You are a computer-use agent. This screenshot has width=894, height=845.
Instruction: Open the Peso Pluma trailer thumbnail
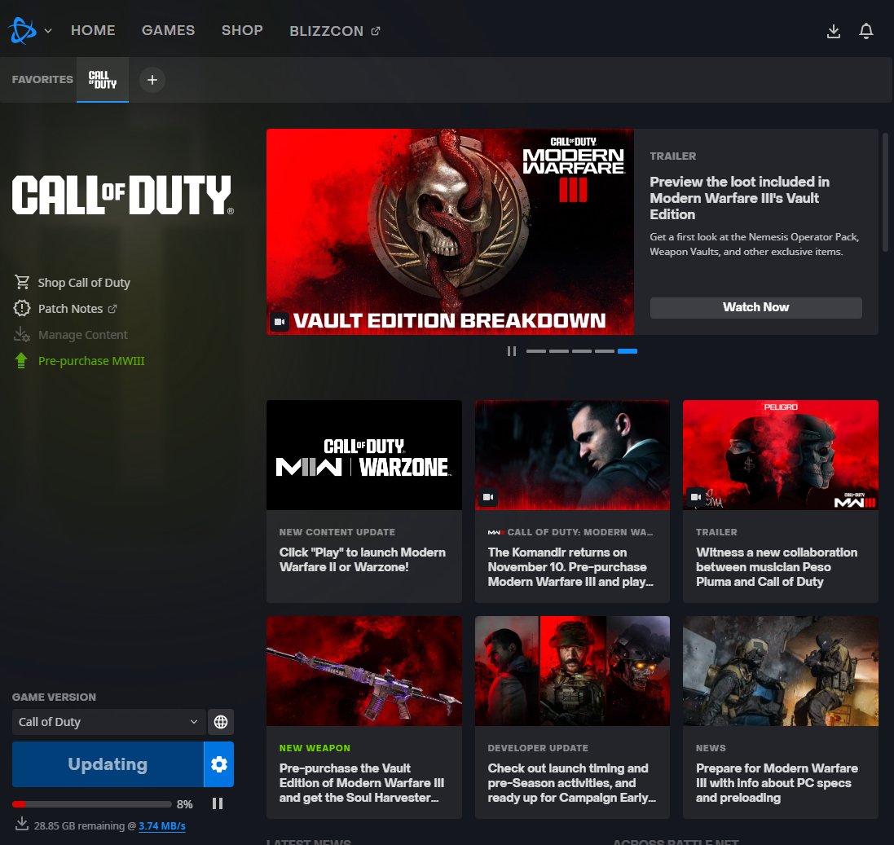coord(779,455)
